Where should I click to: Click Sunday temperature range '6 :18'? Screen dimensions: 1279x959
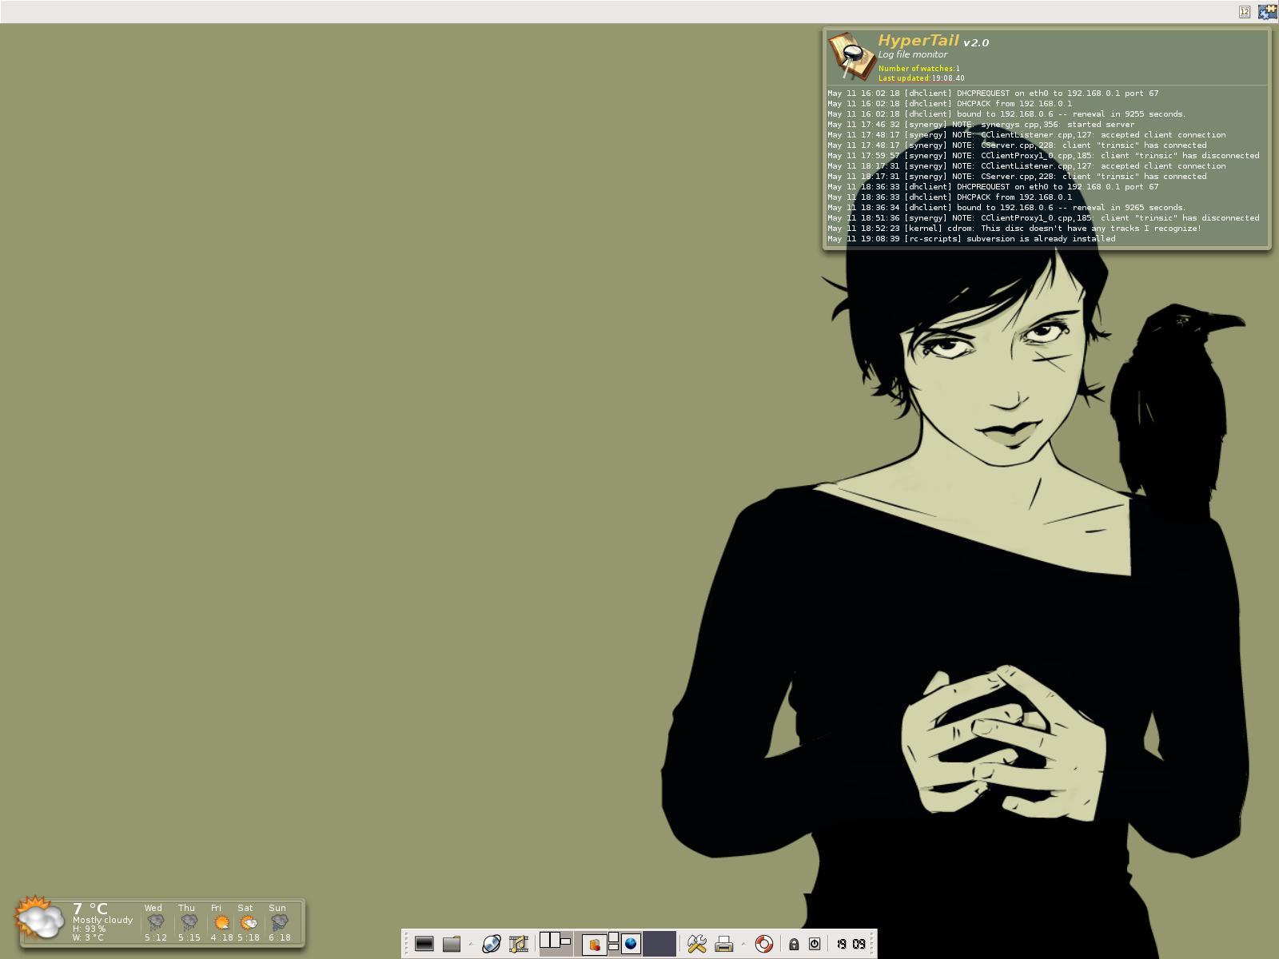280,938
